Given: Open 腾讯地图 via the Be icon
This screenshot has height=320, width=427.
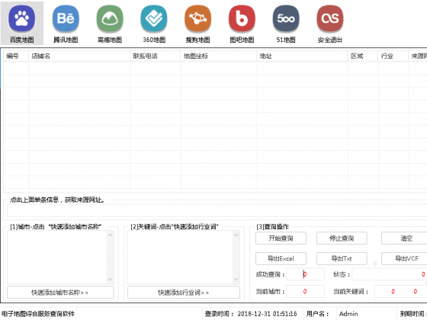Looking at the screenshot, I should tap(66, 19).
